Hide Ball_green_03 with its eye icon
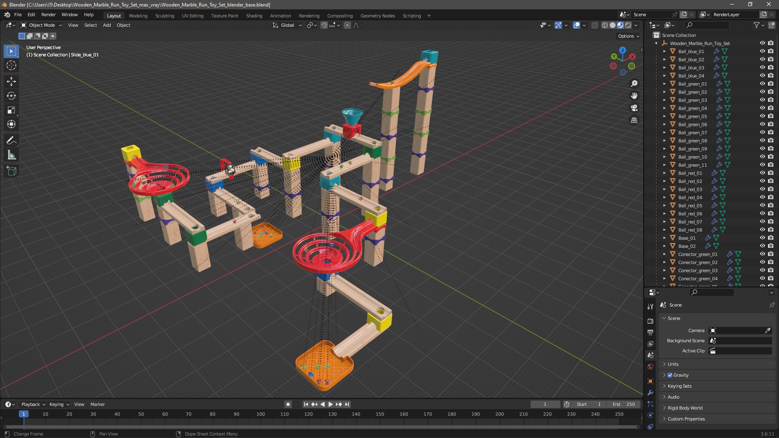The height and width of the screenshot is (438, 779). (x=762, y=100)
